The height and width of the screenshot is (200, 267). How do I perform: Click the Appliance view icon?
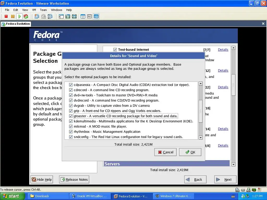point(89,16)
